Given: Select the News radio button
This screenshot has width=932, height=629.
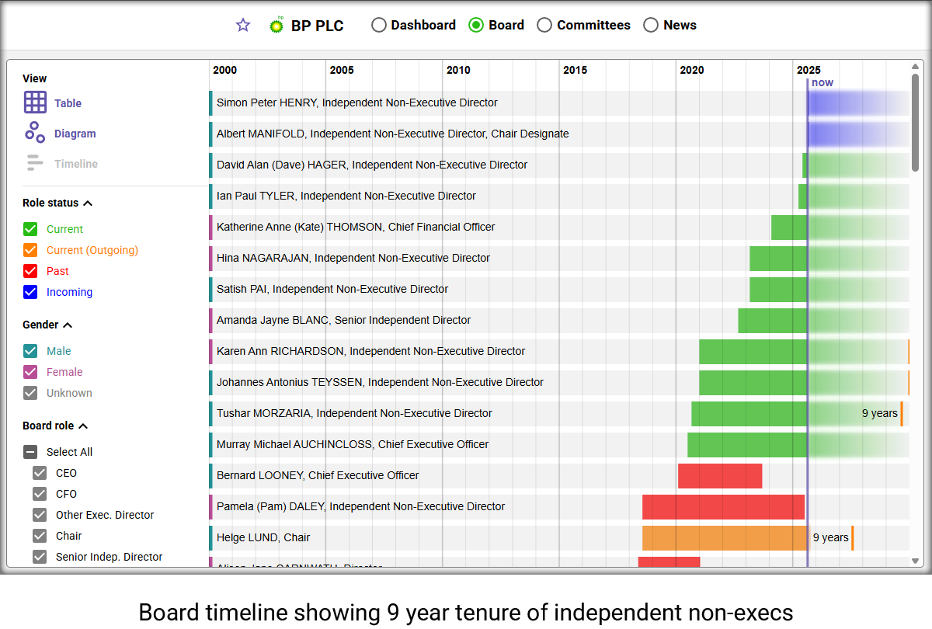Looking at the screenshot, I should [651, 25].
